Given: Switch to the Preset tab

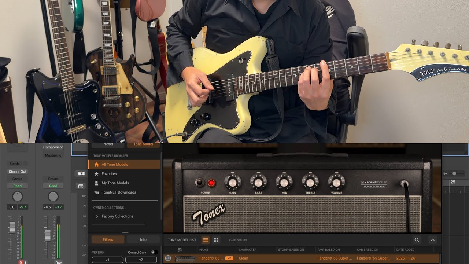Looking at the screenshot, I should (x=108, y=144).
